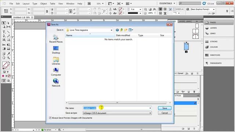Open the View menu
This screenshot has width=235, height=132.
61,4
